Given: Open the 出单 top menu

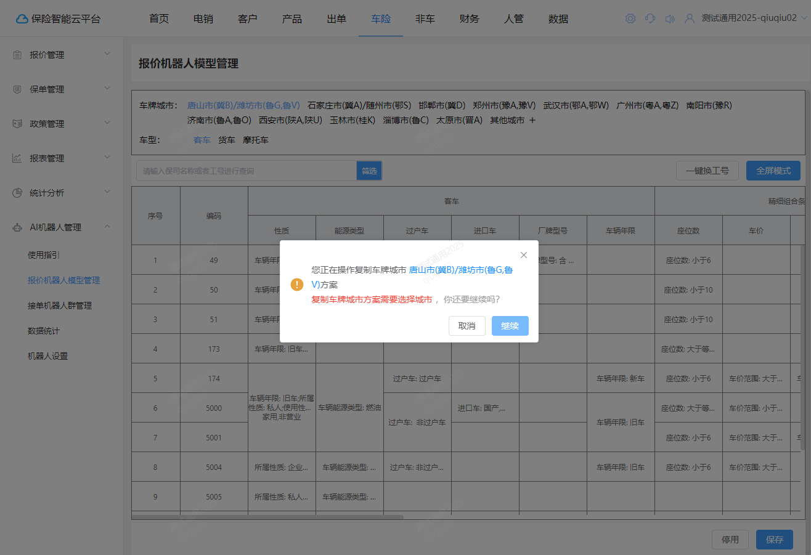Looking at the screenshot, I should pyautogui.click(x=336, y=18).
